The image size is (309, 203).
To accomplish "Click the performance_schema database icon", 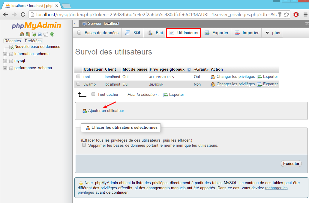I will coord(11,68).
